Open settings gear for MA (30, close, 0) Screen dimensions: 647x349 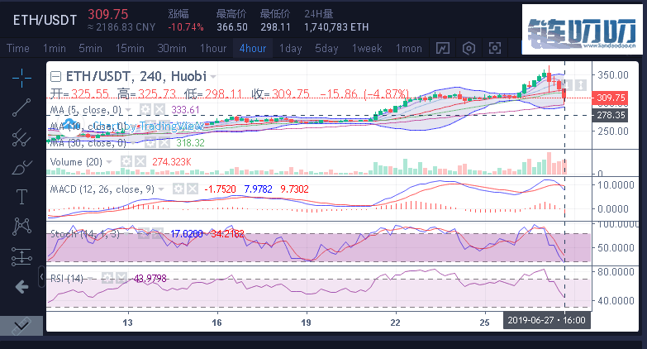(150, 143)
